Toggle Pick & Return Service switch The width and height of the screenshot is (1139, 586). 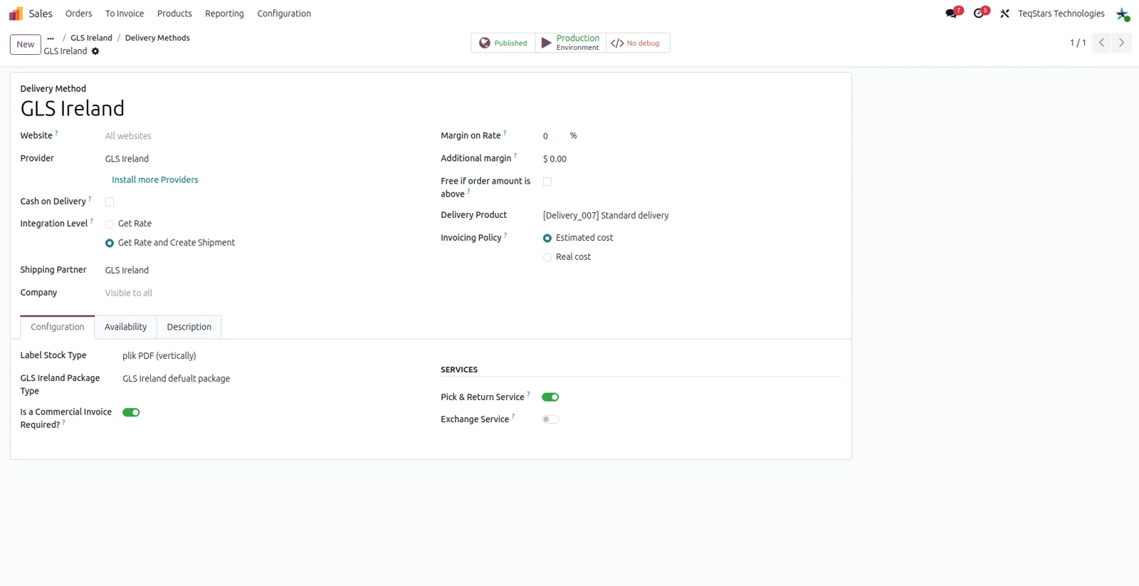[x=550, y=397]
